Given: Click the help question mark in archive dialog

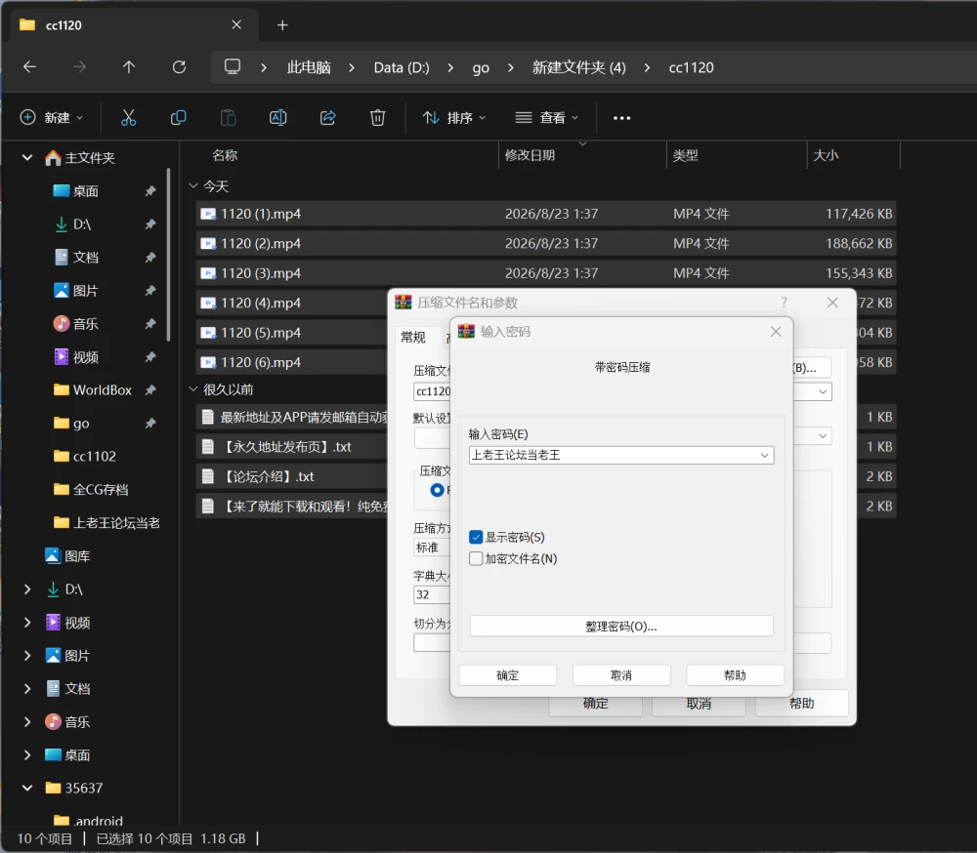Looking at the screenshot, I should tap(784, 303).
